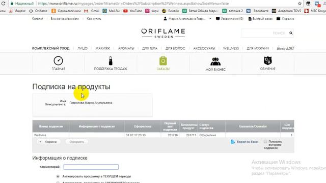Open the Обучение shield icon
326x183 pixels.
point(268,61)
